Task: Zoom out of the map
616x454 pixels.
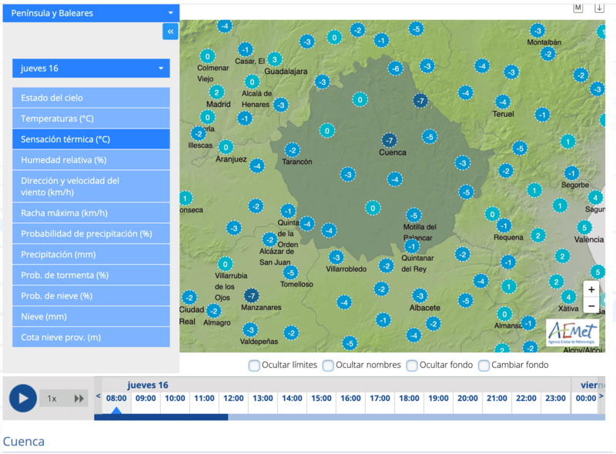Action: click(x=591, y=305)
